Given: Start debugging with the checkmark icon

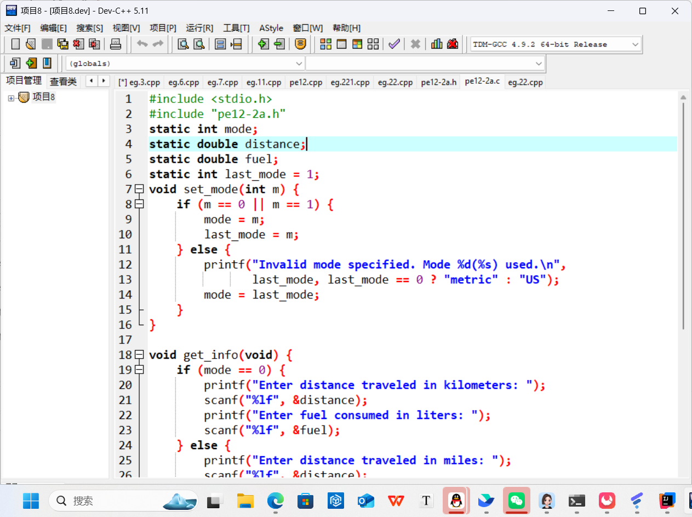Looking at the screenshot, I should (394, 44).
